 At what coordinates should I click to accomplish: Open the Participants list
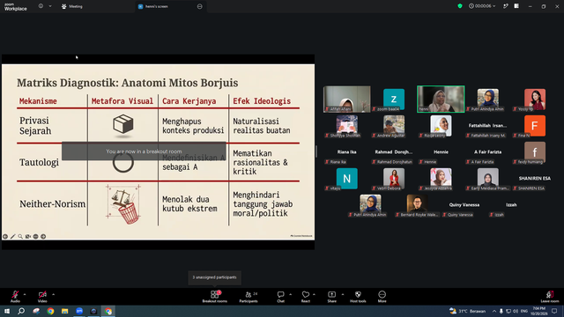point(249,297)
